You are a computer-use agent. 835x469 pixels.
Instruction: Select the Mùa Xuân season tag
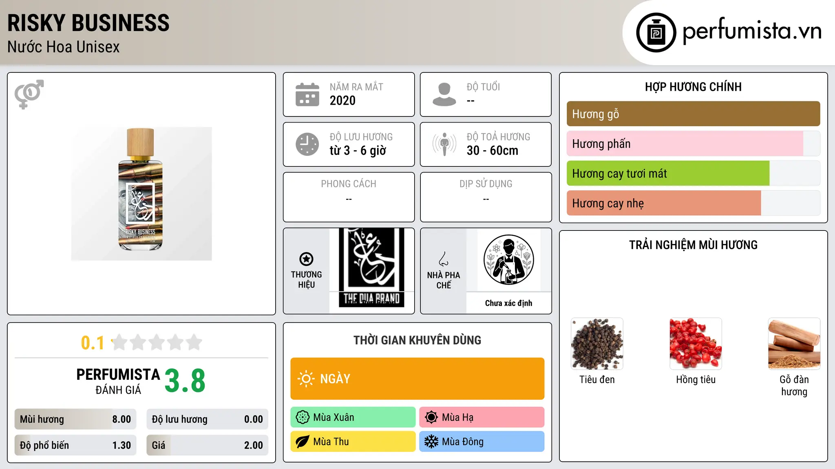[x=353, y=417]
